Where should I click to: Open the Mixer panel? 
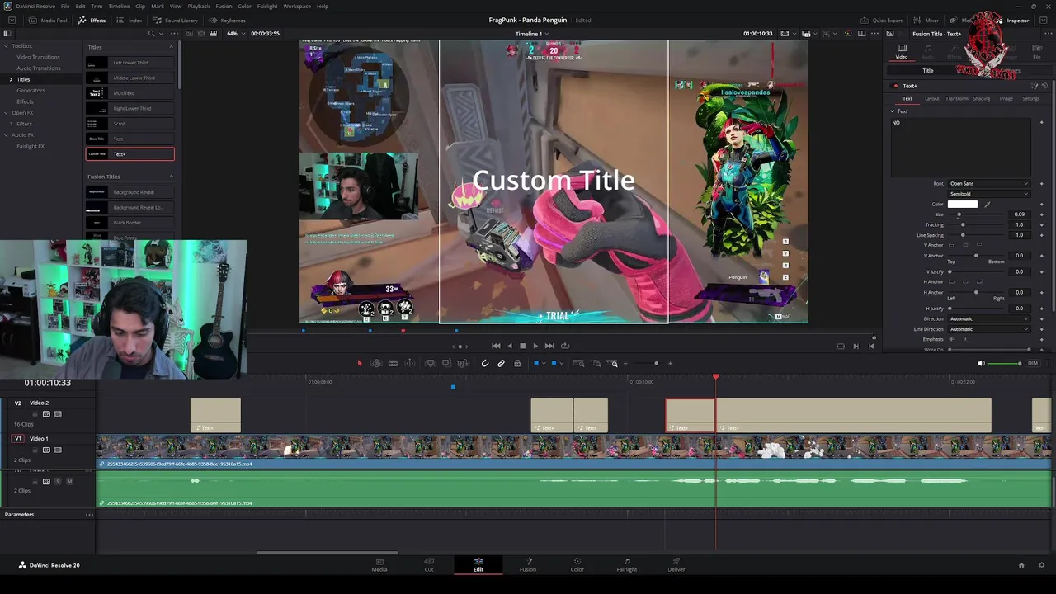pos(927,21)
